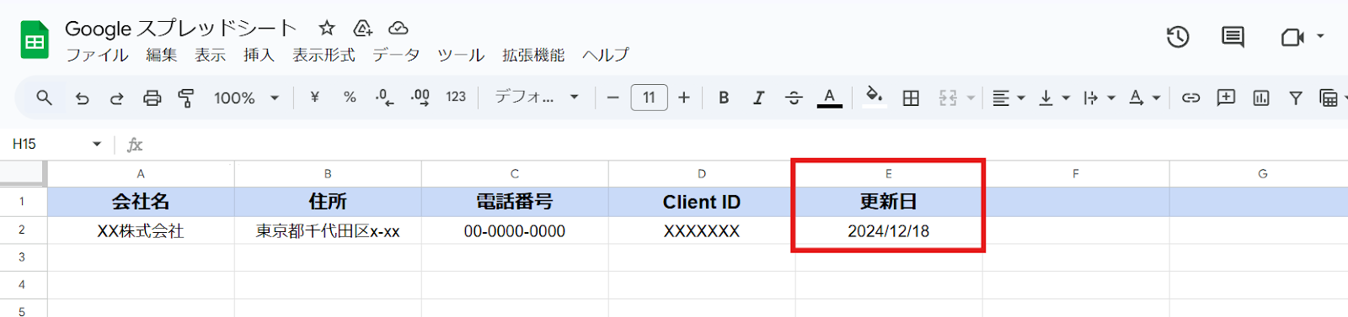Open the ツール menu

[461, 55]
